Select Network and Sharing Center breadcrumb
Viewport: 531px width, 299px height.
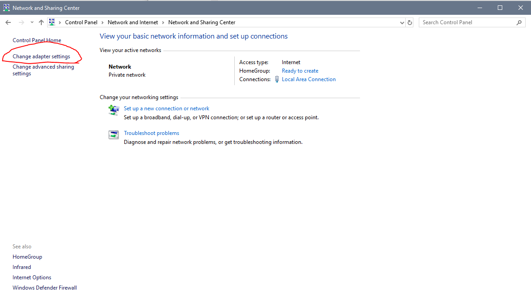pos(202,22)
